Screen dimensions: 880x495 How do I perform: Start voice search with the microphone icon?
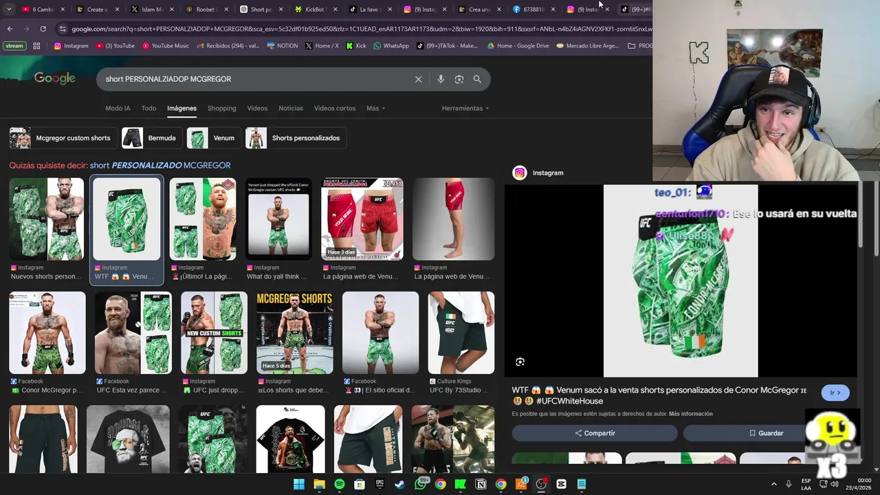pos(441,79)
